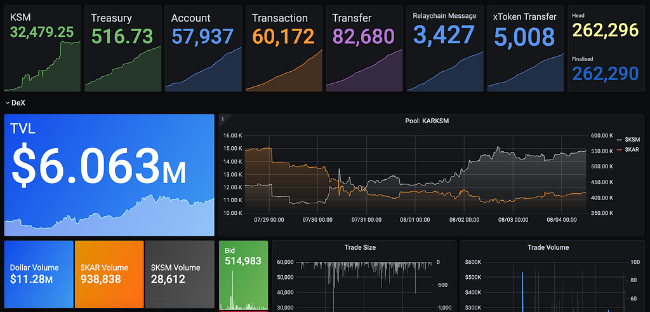650x312 pixels.
Task: Open the Relaychain Message panel
Action: [x=445, y=48]
